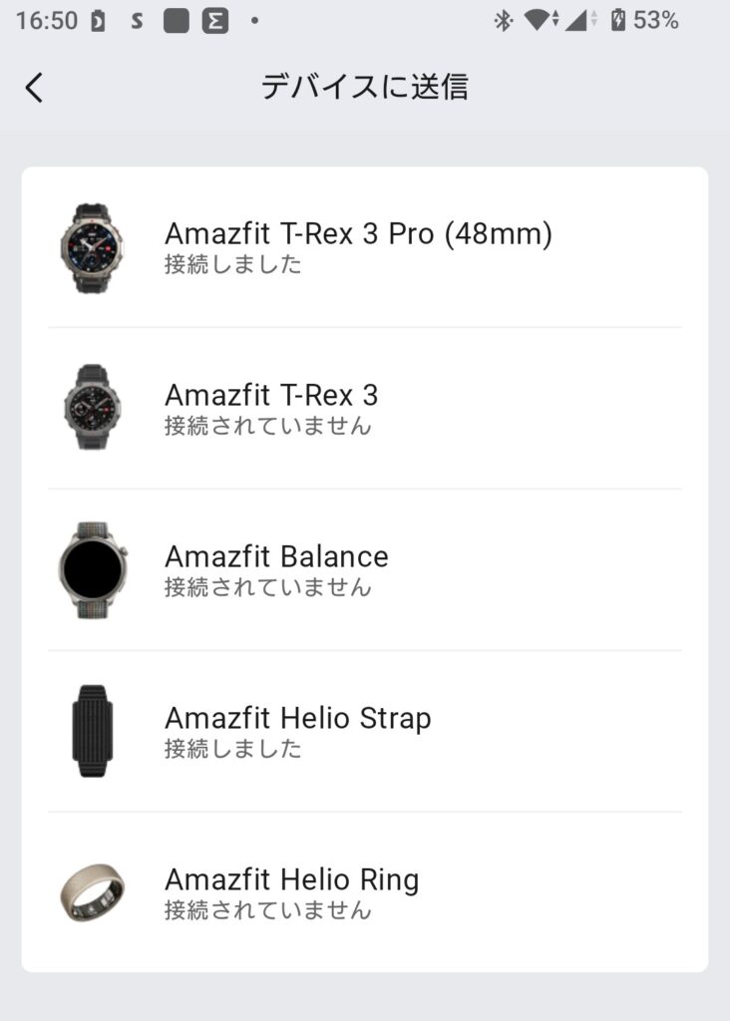Tap the Wi-Fi signal status icon
Screen dimensions: 730x1021
point(541,20)
